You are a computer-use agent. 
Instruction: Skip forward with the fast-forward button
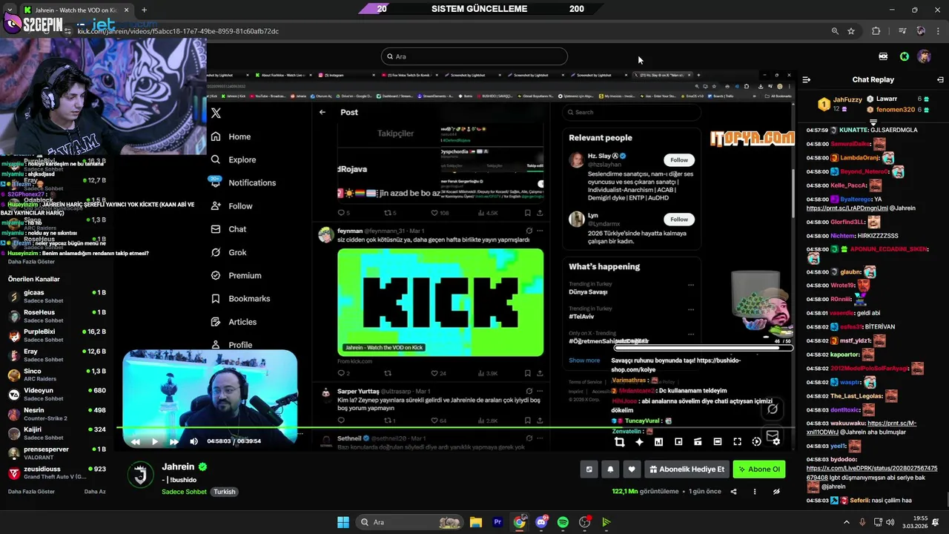click(x=174, y=441)
